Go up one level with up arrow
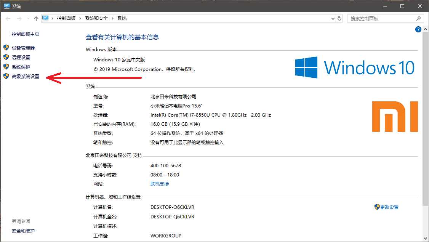The image size is (429, 242). pyautogui.click(x=36, y=19)
